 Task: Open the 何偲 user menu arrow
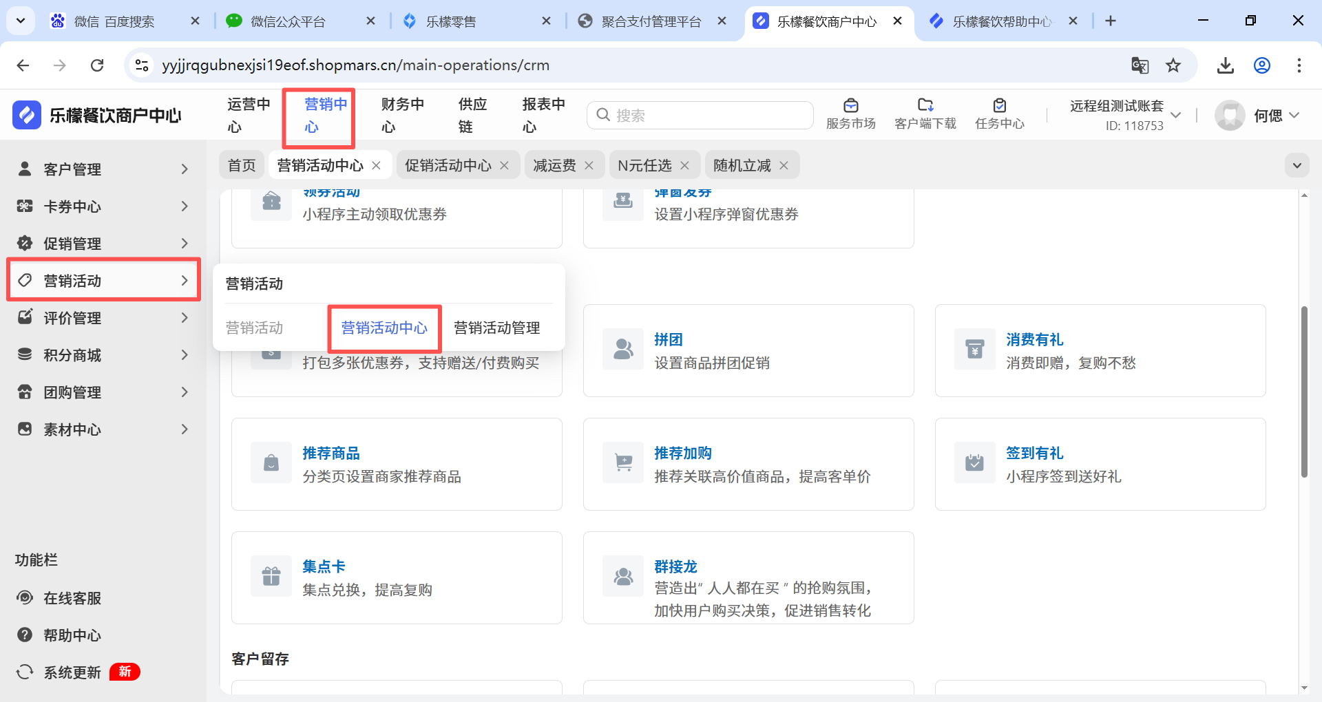tap(1294, 115)
